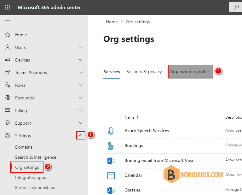
Task: Select Search & intelligence under Settings
Action: (36, 157)
